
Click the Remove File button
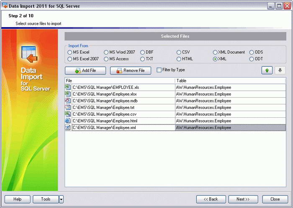click(131, 71)
